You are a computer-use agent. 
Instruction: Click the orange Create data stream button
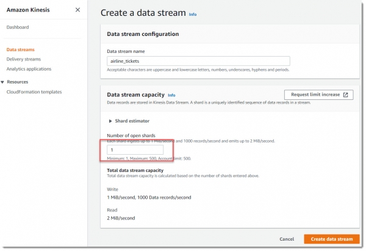point(330,239)
